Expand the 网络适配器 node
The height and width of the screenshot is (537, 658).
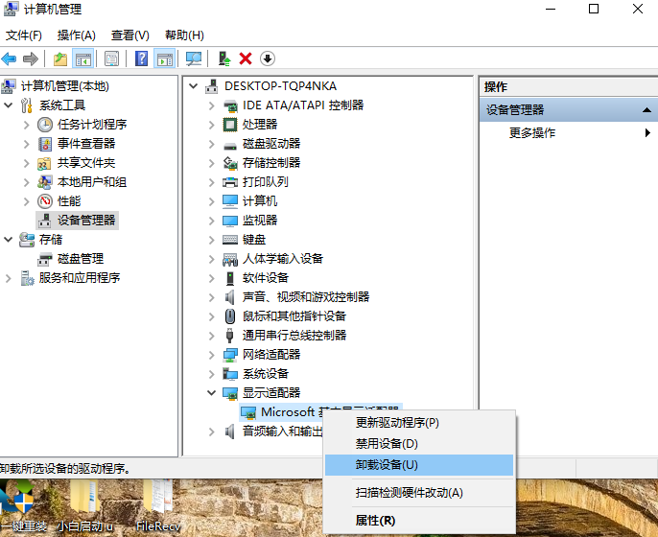[211, 355]
